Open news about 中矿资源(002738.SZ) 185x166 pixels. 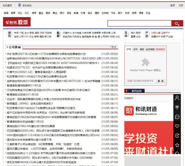[x=46, y=54]
